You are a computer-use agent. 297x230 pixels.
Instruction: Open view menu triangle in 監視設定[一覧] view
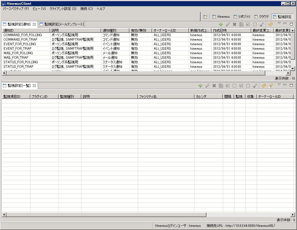pos(279,84)
